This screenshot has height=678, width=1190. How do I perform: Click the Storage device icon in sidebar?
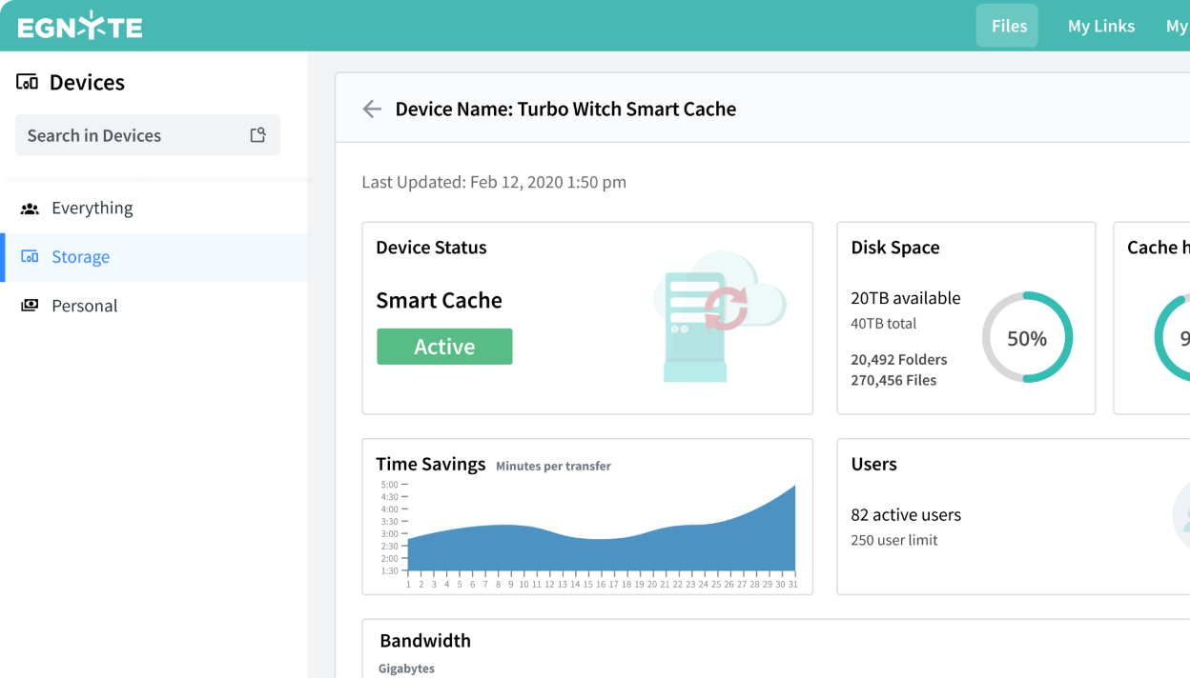(x=30, y=257)
